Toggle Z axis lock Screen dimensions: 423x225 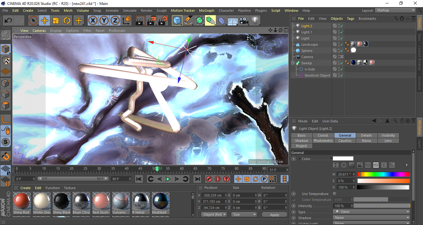point(115,21)
